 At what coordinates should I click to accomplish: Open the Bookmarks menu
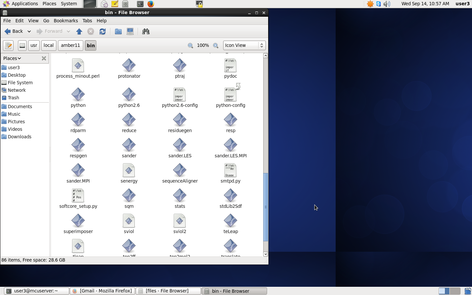(66, 21)
